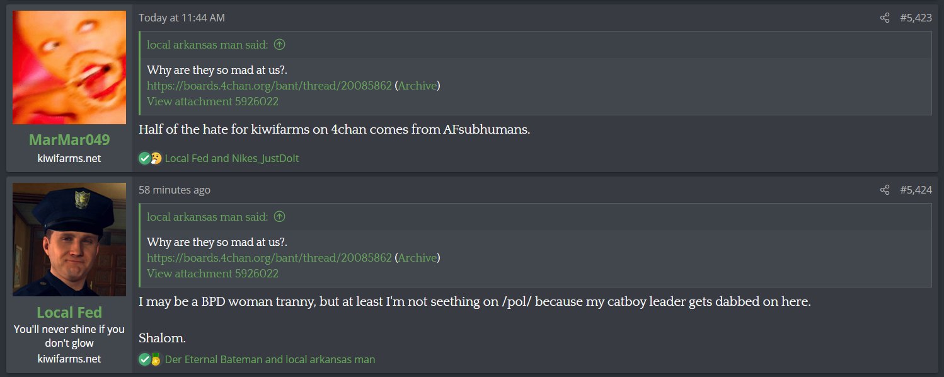Viewport: 944px width, 377px height.
Task: Click medal reaction emoji under Local Fed's post
Action: click(156, 359)
